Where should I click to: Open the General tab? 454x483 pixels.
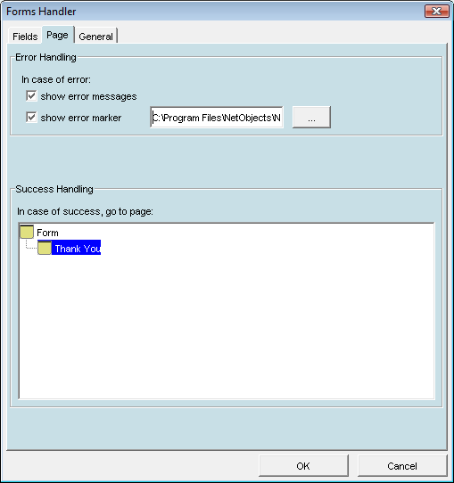95,37
